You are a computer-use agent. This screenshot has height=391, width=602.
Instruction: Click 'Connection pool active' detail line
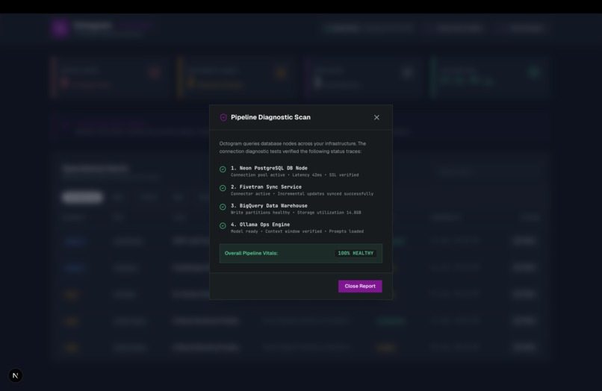click(294, 175)
